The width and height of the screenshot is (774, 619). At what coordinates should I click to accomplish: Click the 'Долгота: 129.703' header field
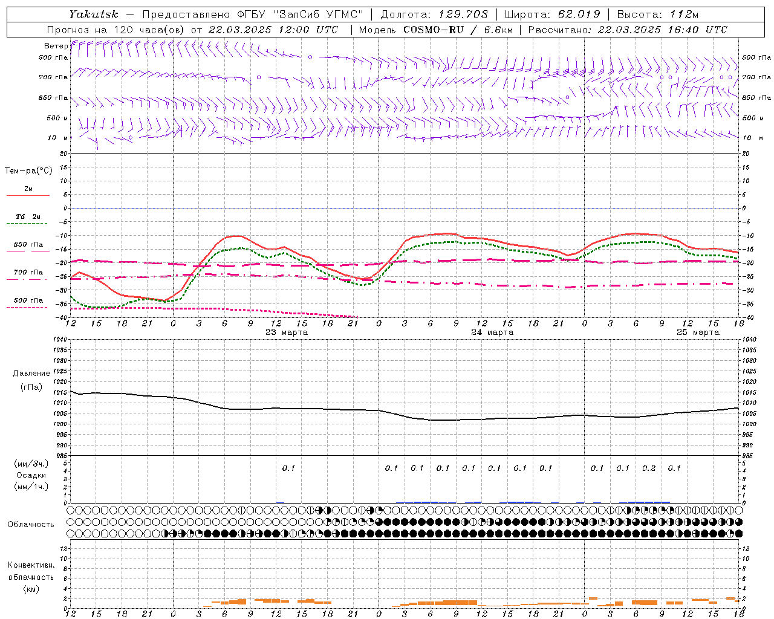tap(434, 15)
